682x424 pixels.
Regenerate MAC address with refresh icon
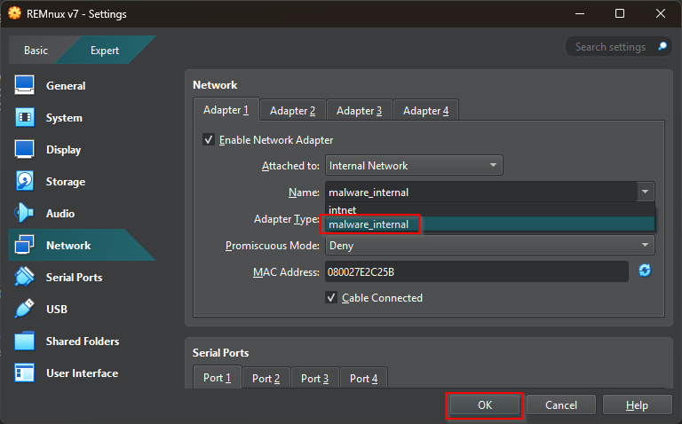coord(645,271)
